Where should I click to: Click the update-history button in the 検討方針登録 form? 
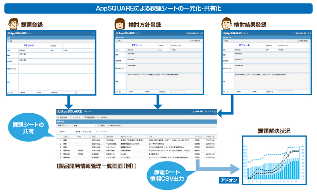tap(195, 41)
